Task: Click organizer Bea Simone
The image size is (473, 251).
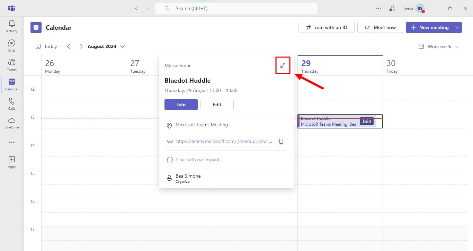Action: (x=188, y=176)
